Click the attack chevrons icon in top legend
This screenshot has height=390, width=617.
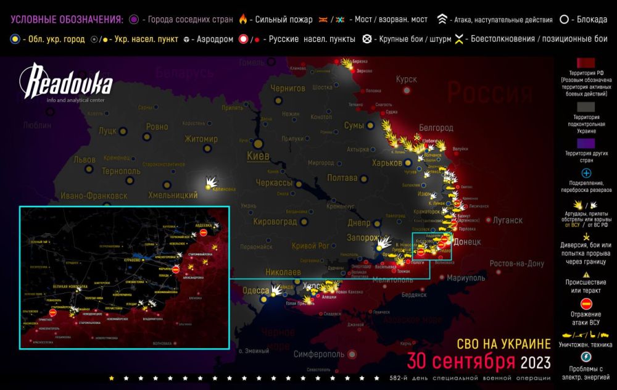[439, 19]
